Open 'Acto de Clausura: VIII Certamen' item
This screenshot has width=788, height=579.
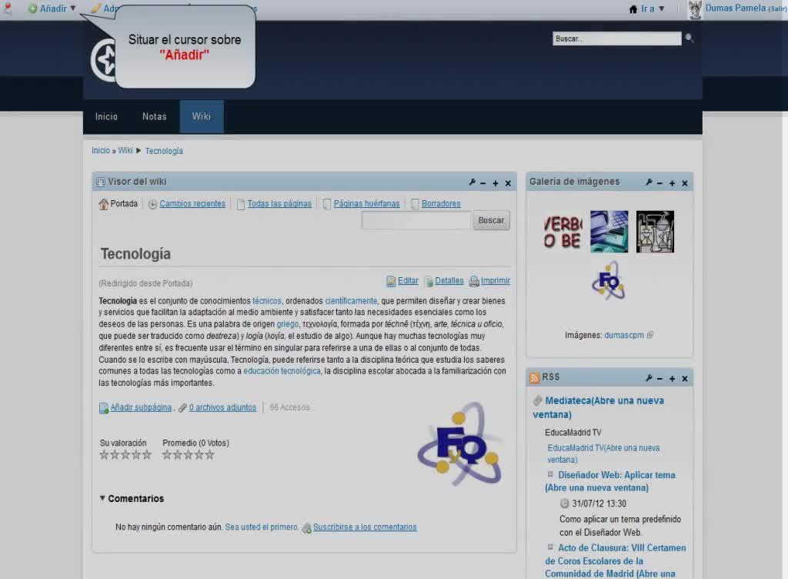tap(616, 561)
